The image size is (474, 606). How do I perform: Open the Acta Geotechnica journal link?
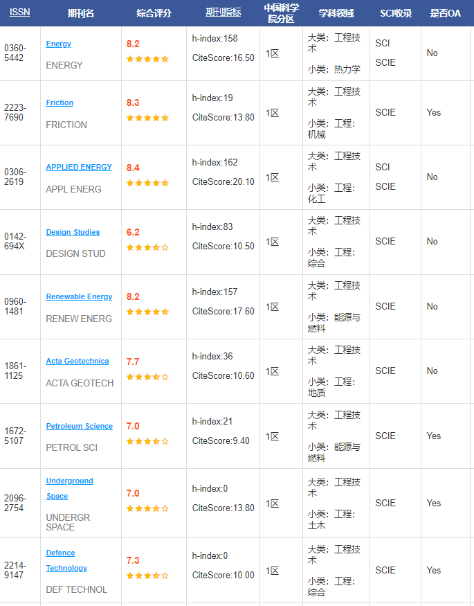[x=78, y=361]
